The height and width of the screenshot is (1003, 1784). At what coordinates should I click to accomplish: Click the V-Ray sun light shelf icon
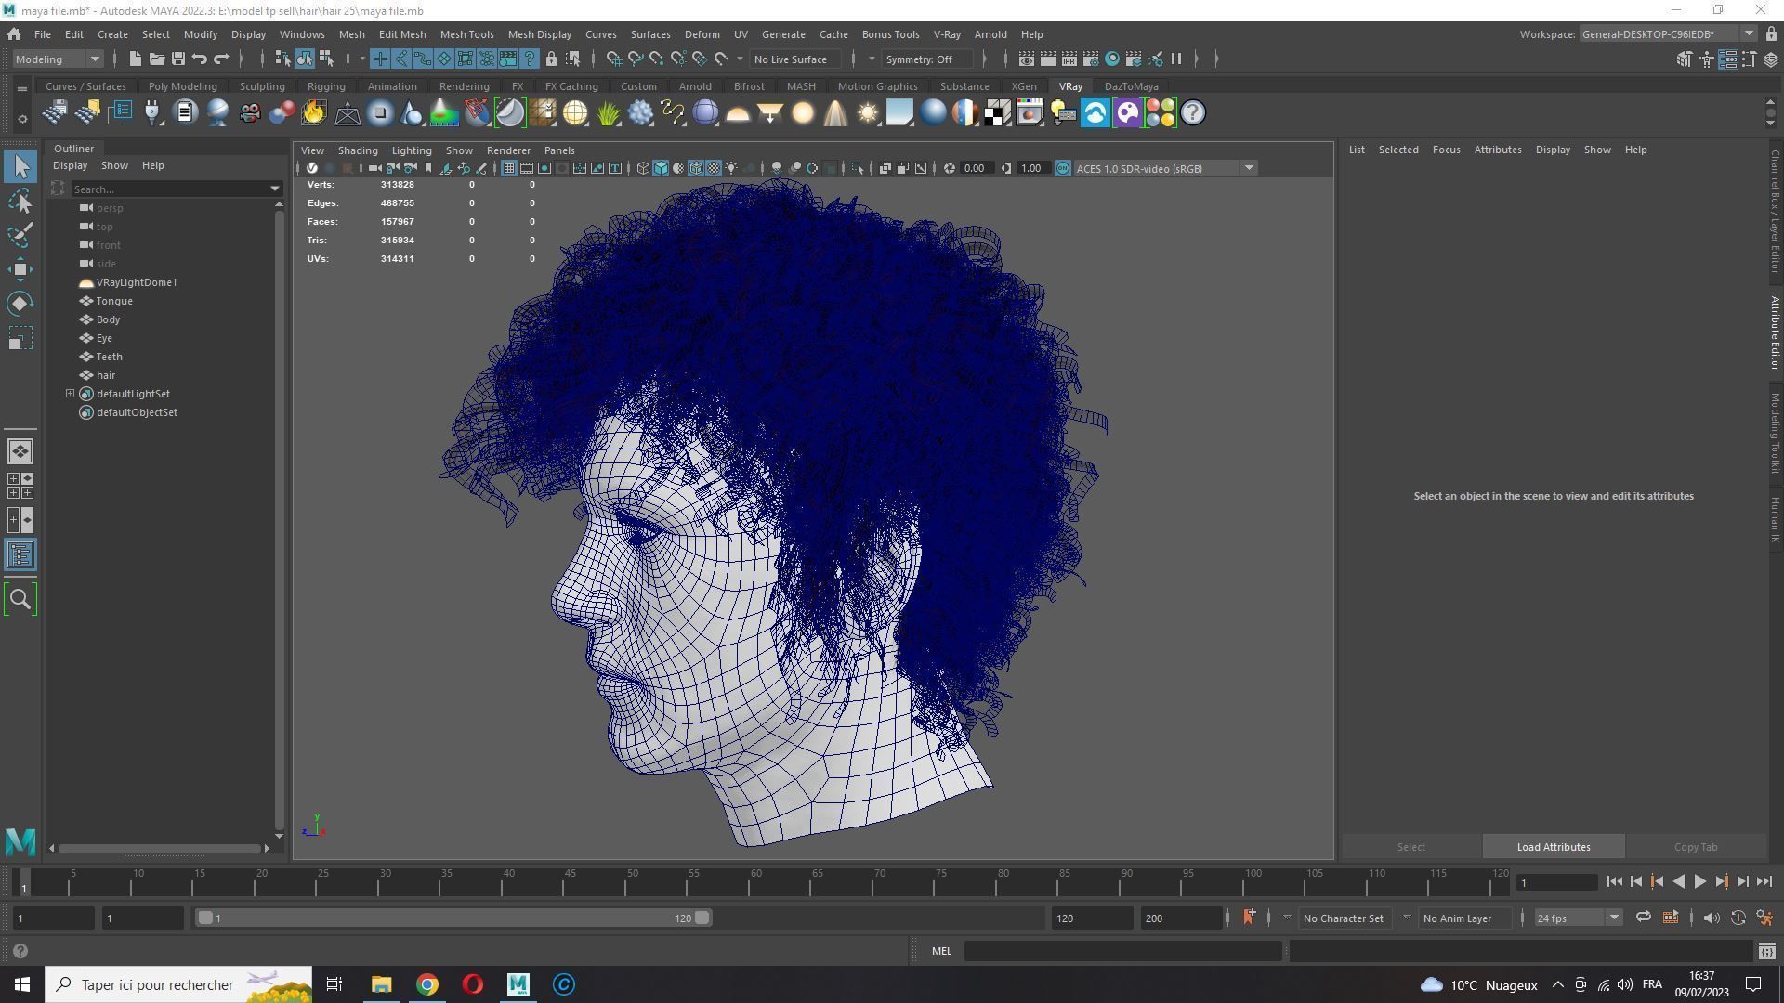tap(868, 113)
